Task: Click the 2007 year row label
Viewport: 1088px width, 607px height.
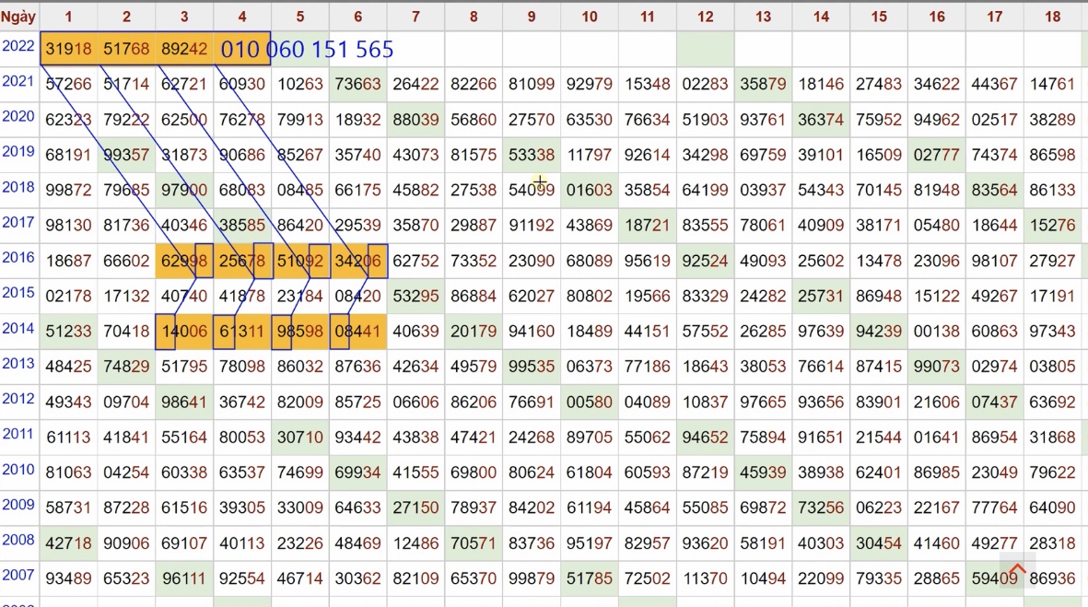Action: pos(18,576)
